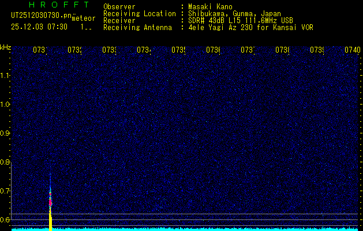Click the meteor label in the header
The width and height of the screenshot is (363, 231).
(x=83, y=20)
